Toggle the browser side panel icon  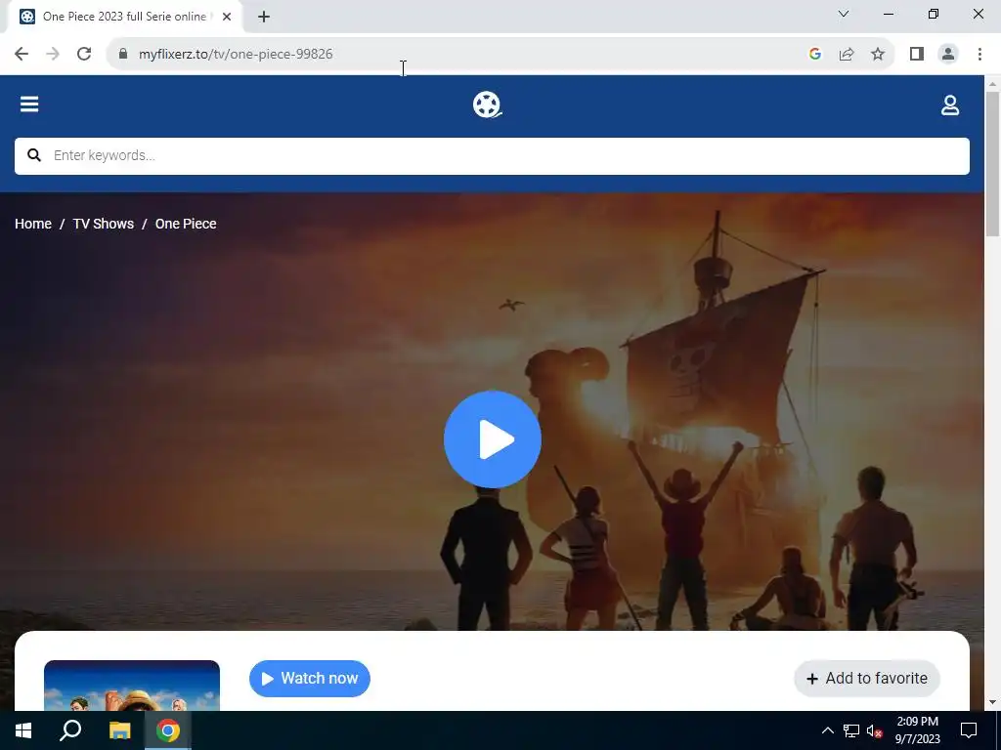tap(917, 55)
